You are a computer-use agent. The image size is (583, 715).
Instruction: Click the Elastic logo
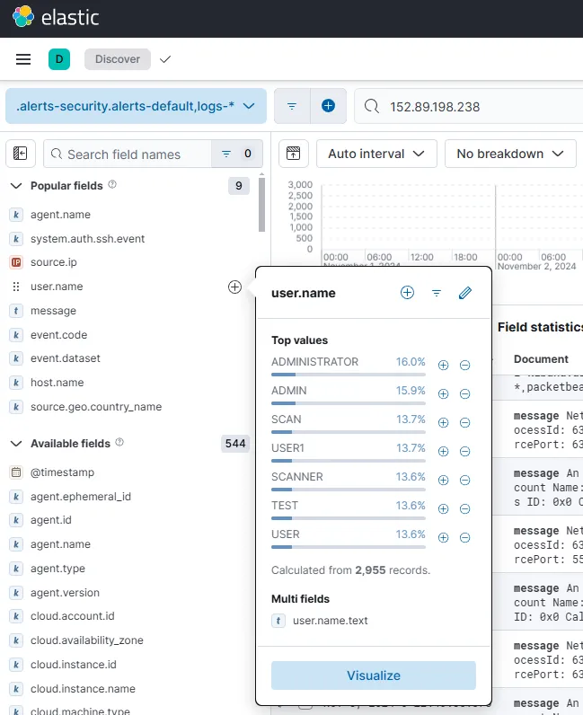56,17
